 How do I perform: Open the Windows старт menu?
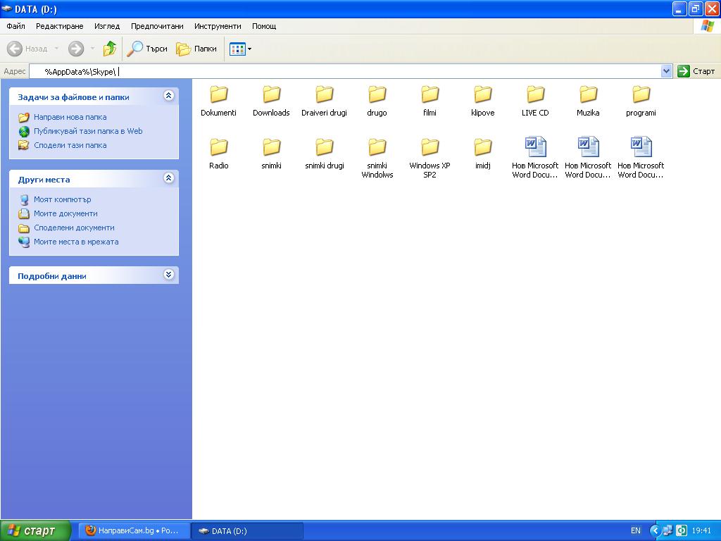[35, 530]
